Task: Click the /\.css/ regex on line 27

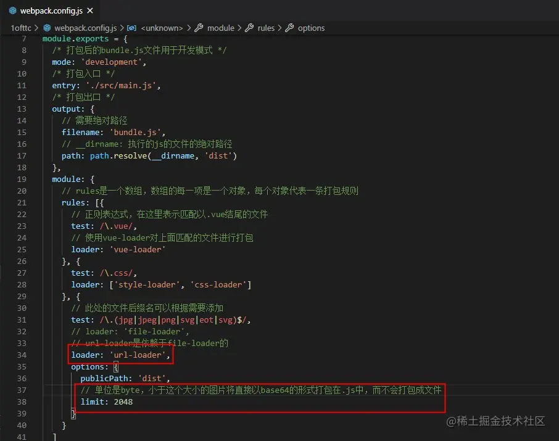Action: click(116, 273)
